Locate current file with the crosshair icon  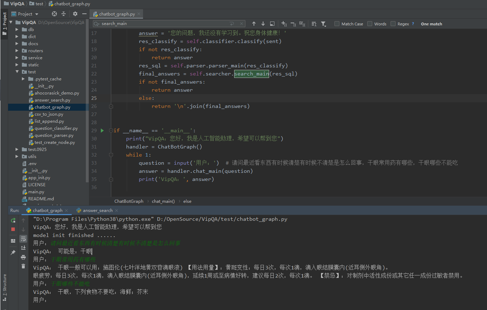(x=54, y=14)
